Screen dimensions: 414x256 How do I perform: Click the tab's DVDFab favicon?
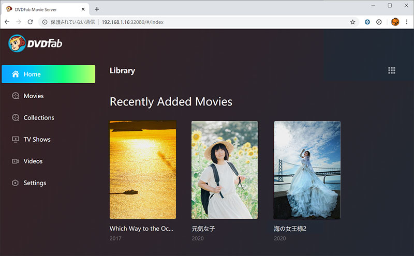click(x=9, y=9)
